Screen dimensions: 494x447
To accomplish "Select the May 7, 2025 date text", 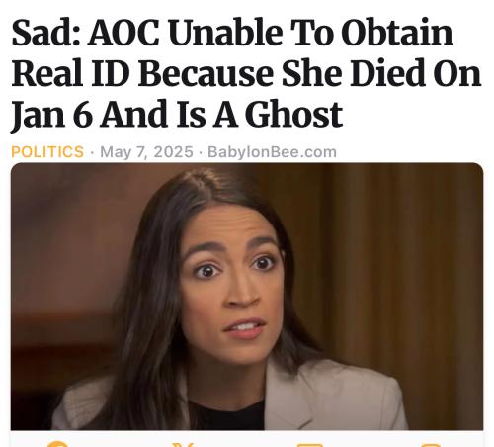I will tap(146, 152).
